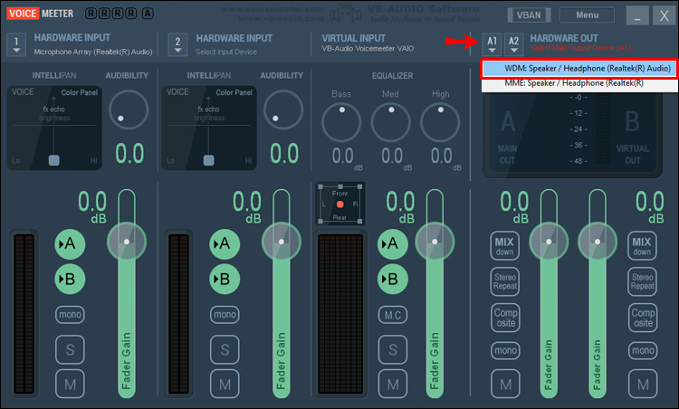The height and width of the screenshot is (409, 679).
Task: Toggle Composite mode on virtual out B
Action: (x=642, y=318)
